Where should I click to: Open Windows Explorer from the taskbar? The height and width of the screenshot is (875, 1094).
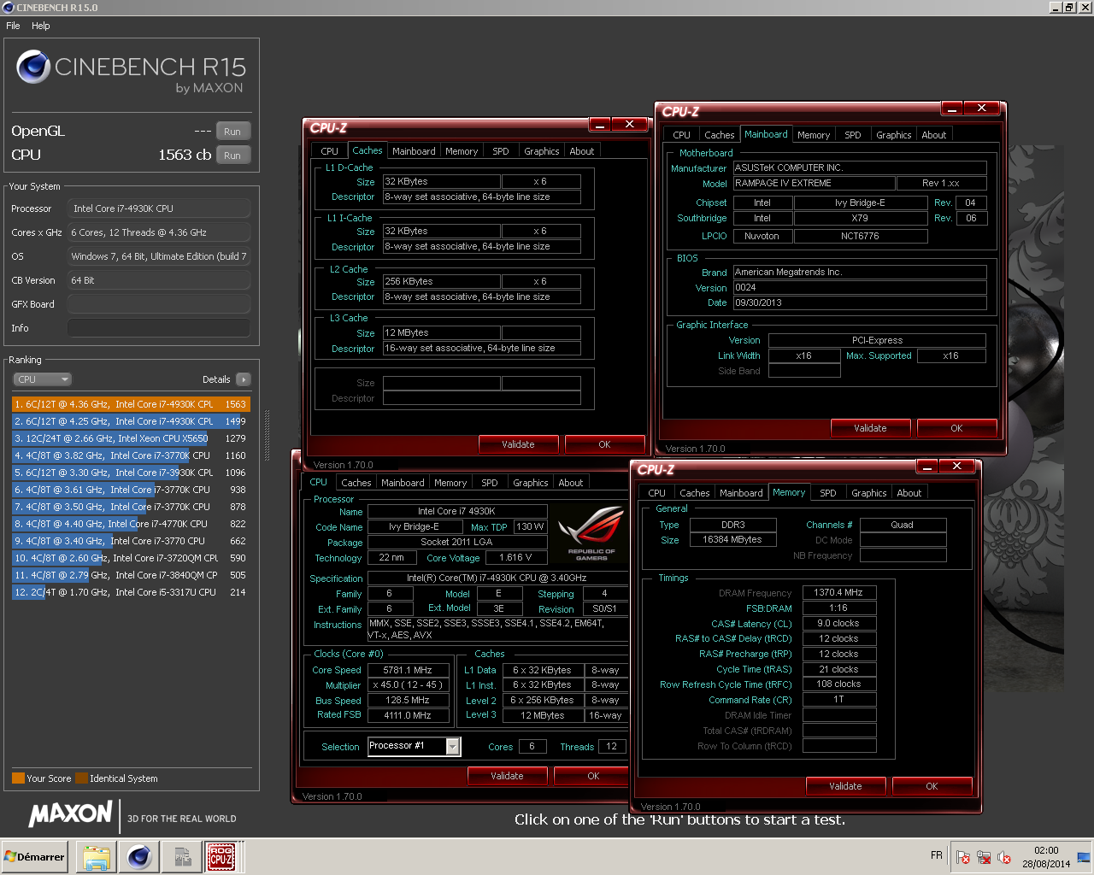(97, 857)
